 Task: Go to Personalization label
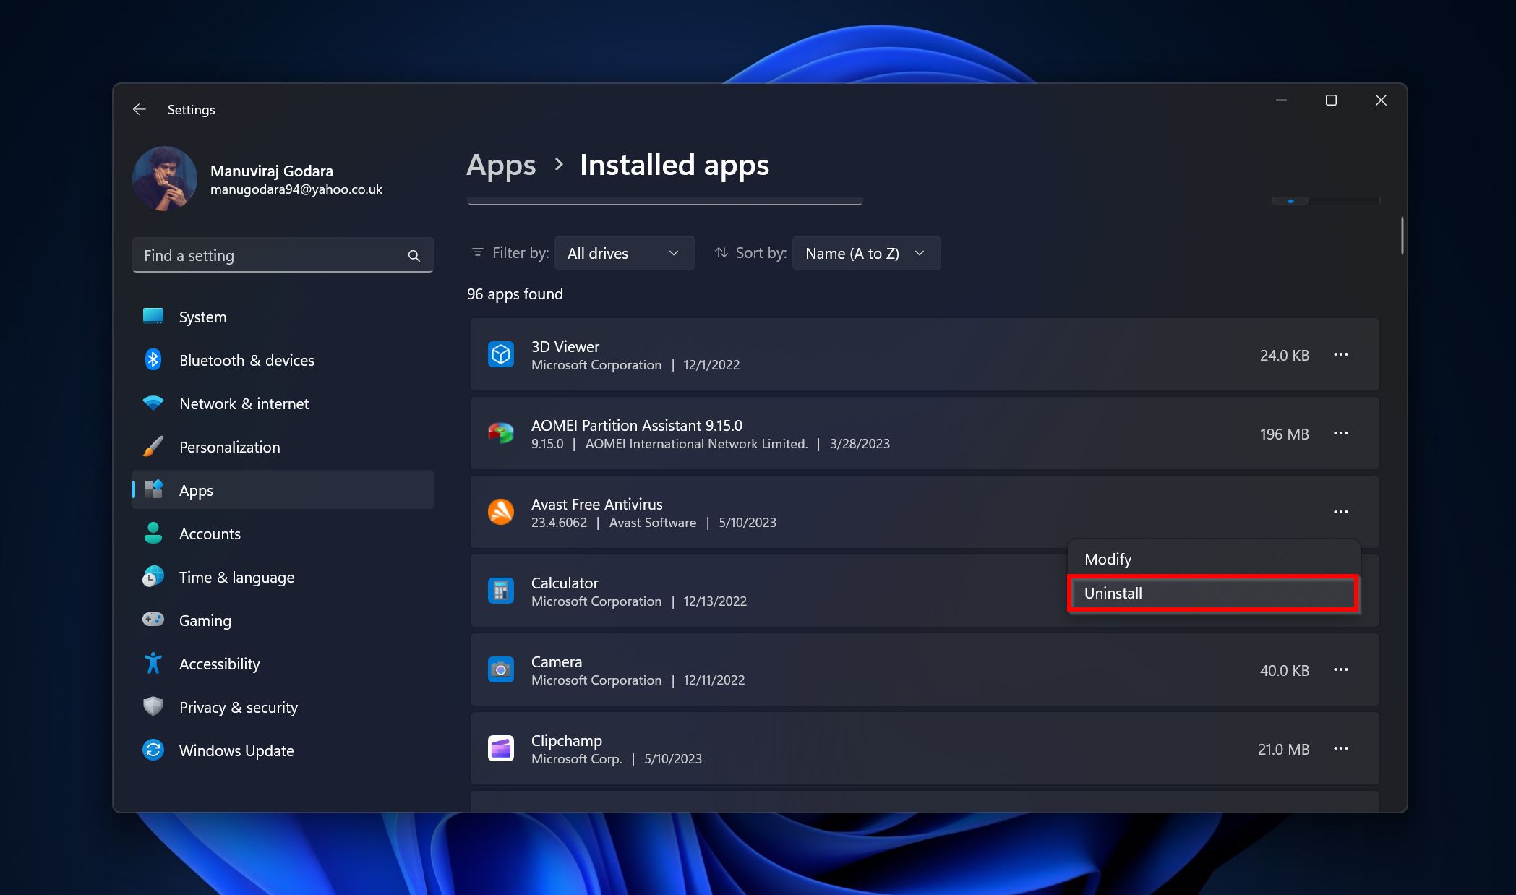tap(229, 447)
